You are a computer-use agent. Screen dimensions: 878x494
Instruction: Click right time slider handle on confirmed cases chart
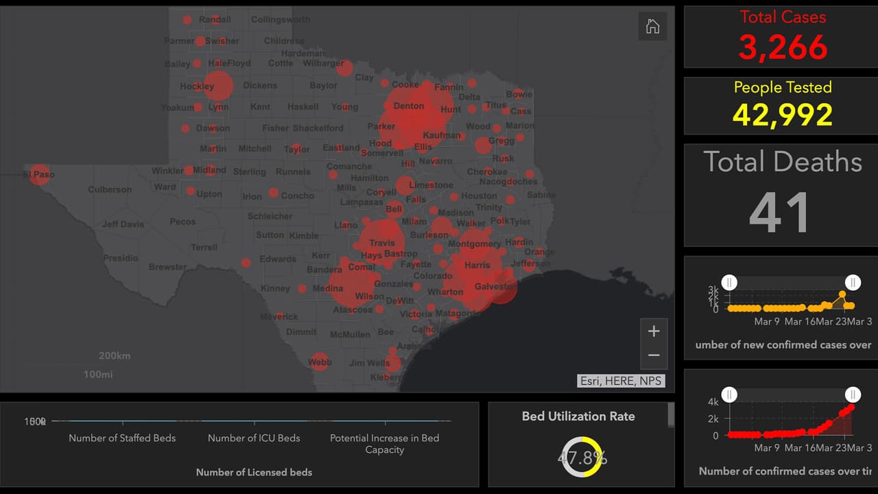pyautogui.click(x=853, y=395)
